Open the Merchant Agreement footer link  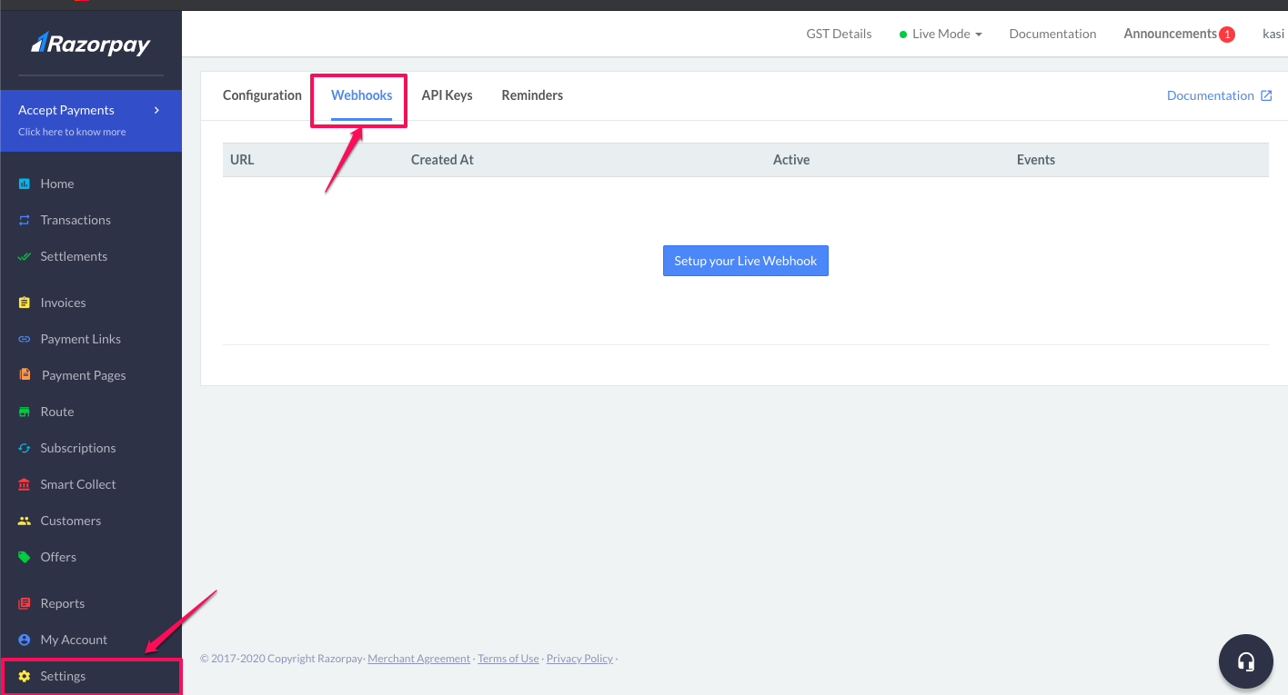(418, 659)
